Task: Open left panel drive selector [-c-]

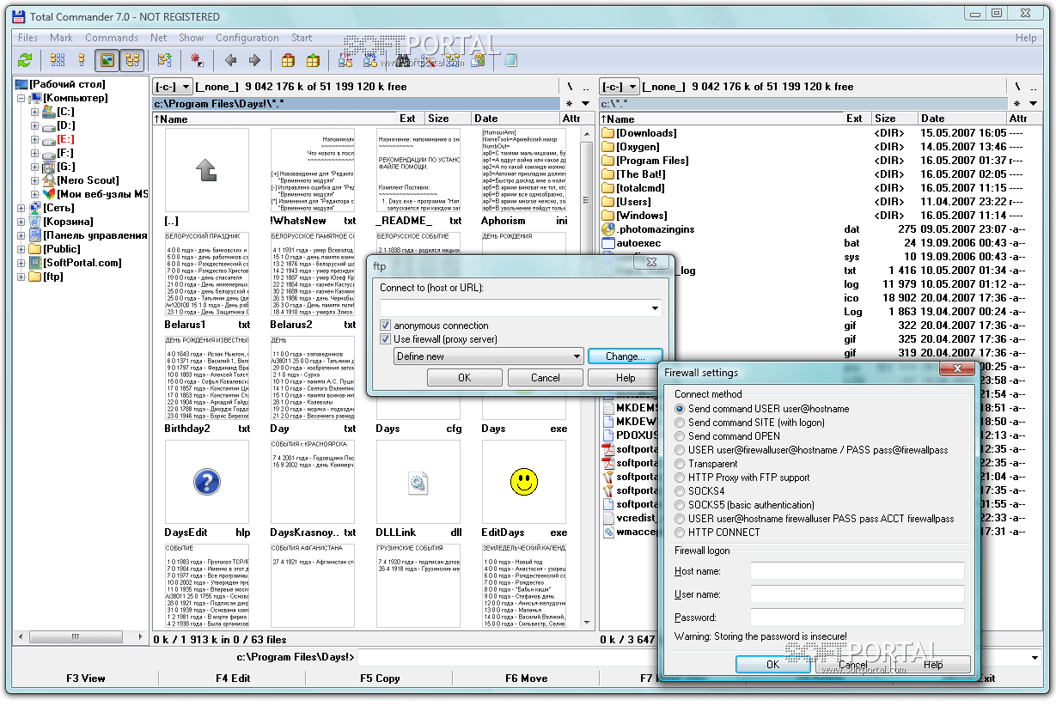Action: pyautogui.click(x=173, y=87)
